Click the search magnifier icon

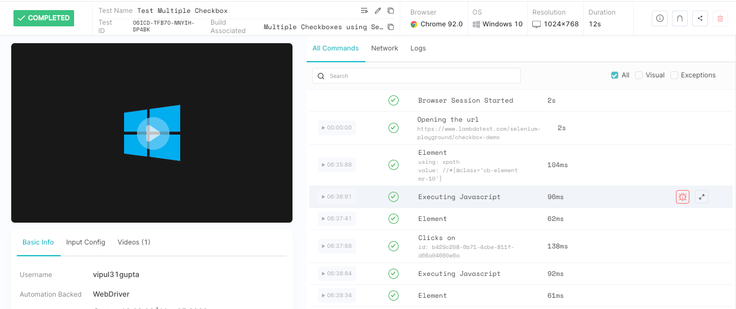pyautogui.click(x=321, y=76)
